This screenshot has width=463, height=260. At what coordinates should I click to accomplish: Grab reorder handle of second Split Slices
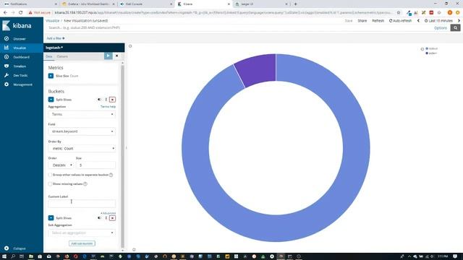106,218
